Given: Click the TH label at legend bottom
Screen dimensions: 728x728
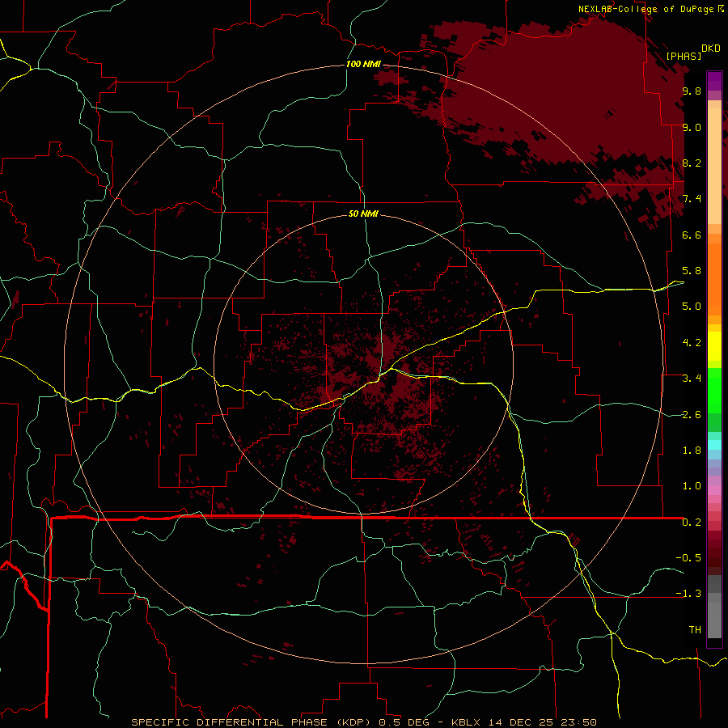Looking at the screenshot, I should pyautogui.click(x=695, y=630).
